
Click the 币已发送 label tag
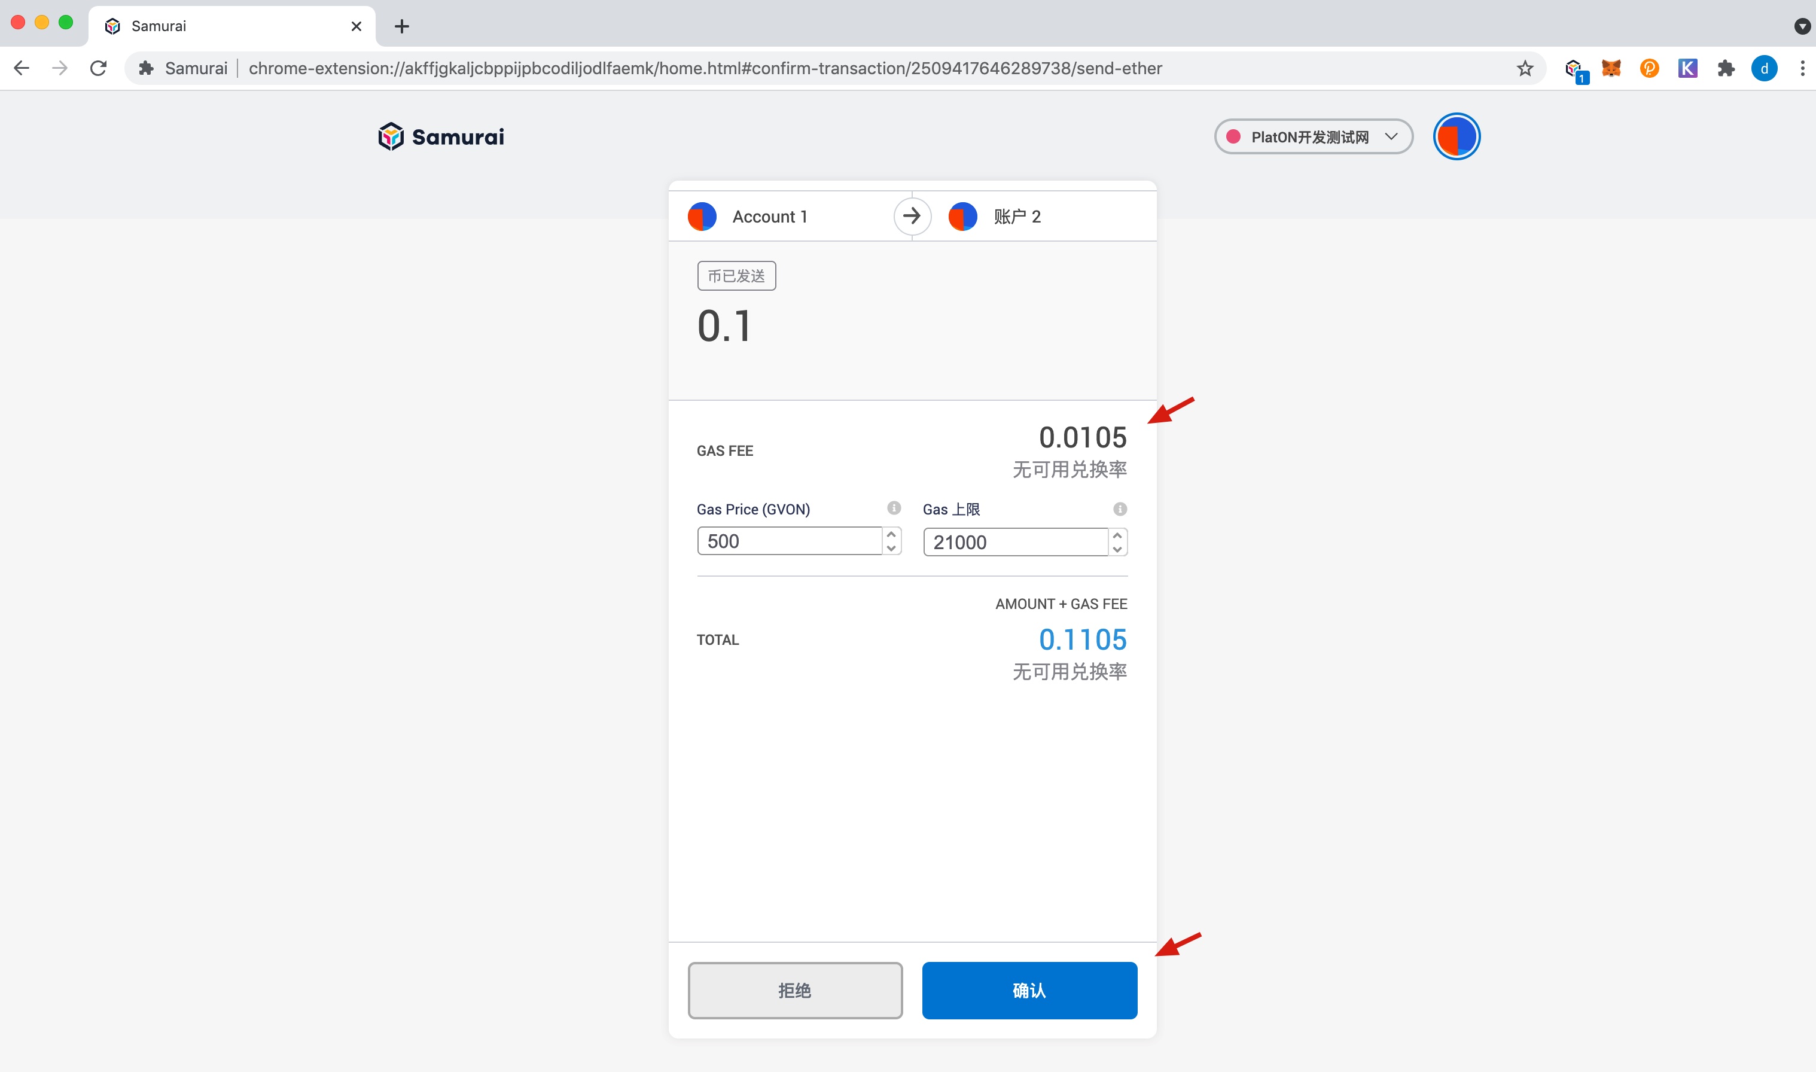click(736, 276)
